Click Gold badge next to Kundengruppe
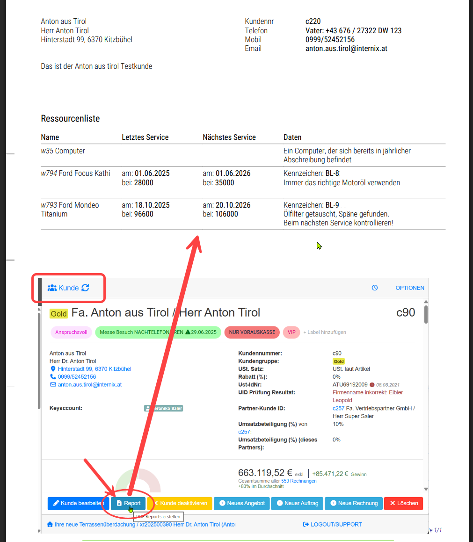Viewport: 473px width, 542px height. pyautogui.click(x=339, y=361)
